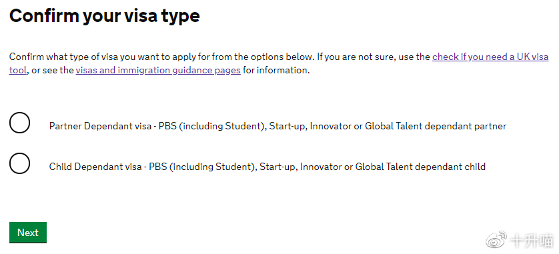
Task: Click the 十升喵 watermark text
Action: (x=532, y=241)
